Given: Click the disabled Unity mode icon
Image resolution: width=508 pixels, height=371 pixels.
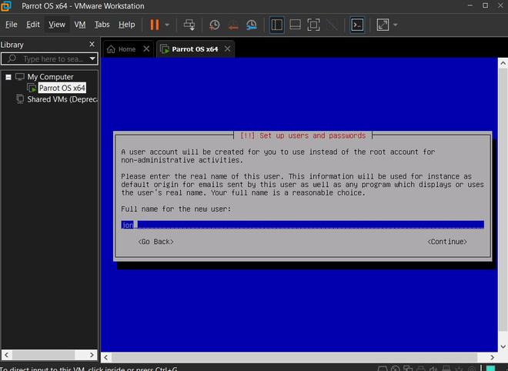Looking at the screenshot, I should (x=332, y=25).
